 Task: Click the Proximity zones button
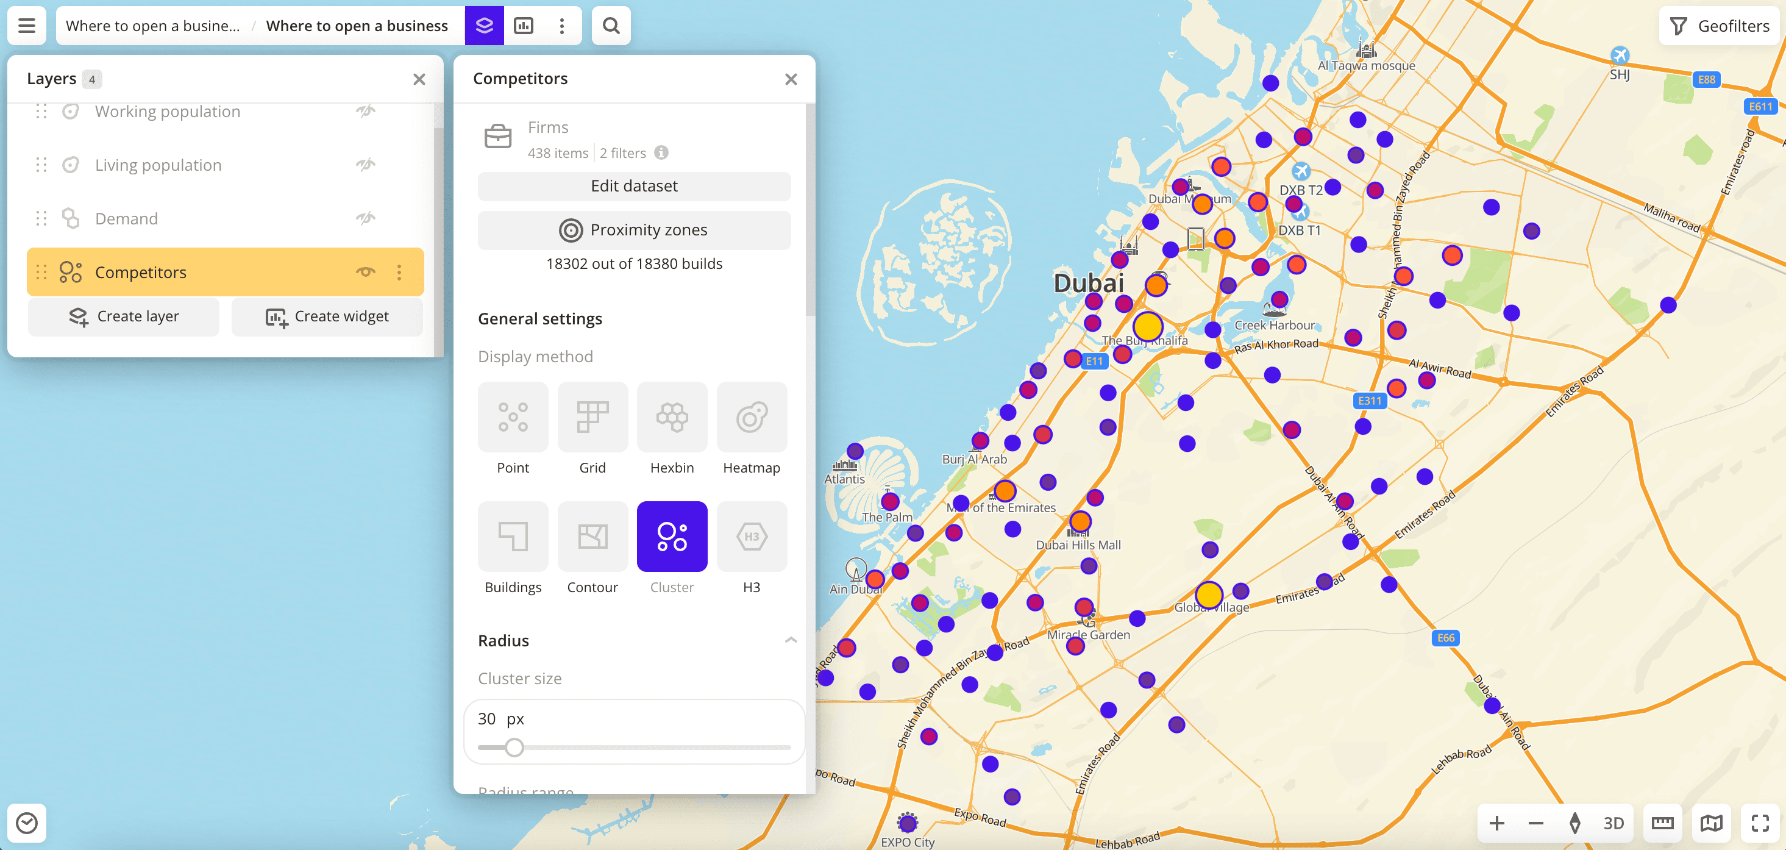(x=634, y=230)
